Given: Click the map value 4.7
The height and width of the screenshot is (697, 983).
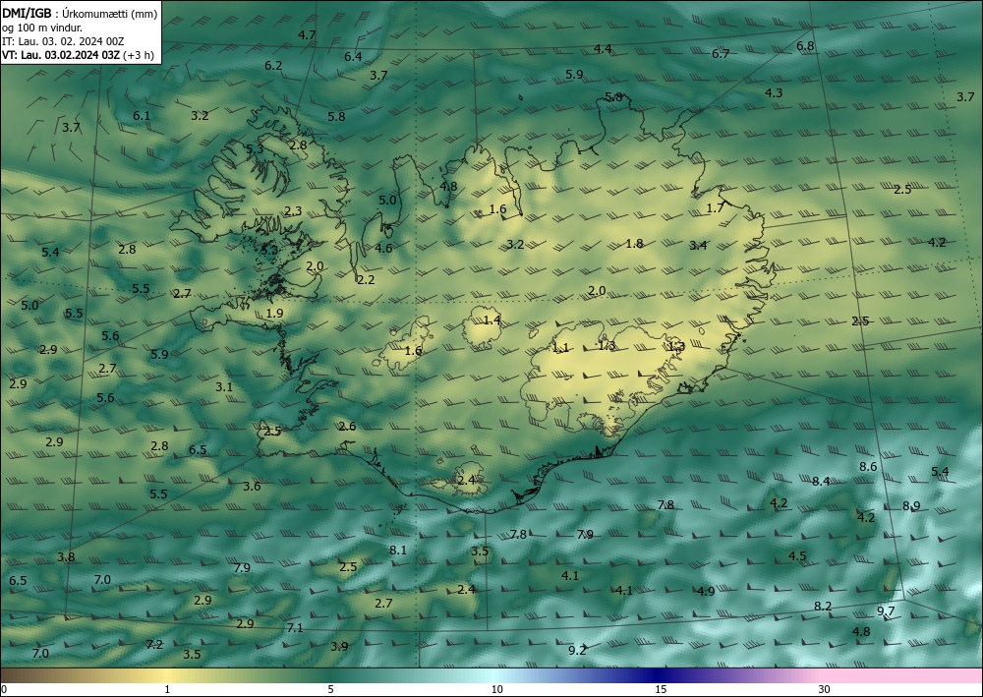Looking at the screenshot, I should pos(307,35).
